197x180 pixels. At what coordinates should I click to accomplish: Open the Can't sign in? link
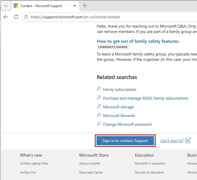(x=172, y=141)
